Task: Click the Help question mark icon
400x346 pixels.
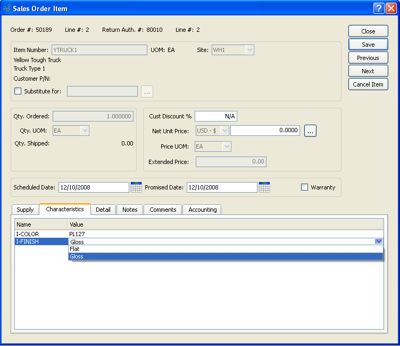Action: (378, 8)
